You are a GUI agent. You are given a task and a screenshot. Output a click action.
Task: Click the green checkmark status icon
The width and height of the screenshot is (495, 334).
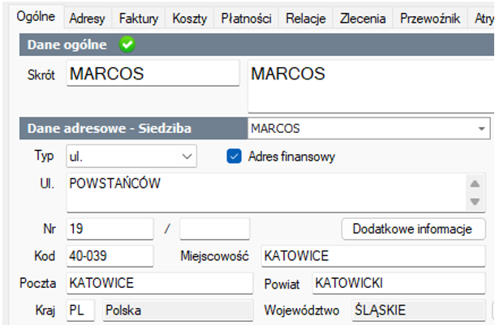coord(127,46)
